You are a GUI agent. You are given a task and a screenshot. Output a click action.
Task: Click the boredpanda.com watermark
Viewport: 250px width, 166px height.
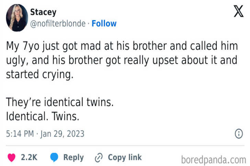pos(213,159)
